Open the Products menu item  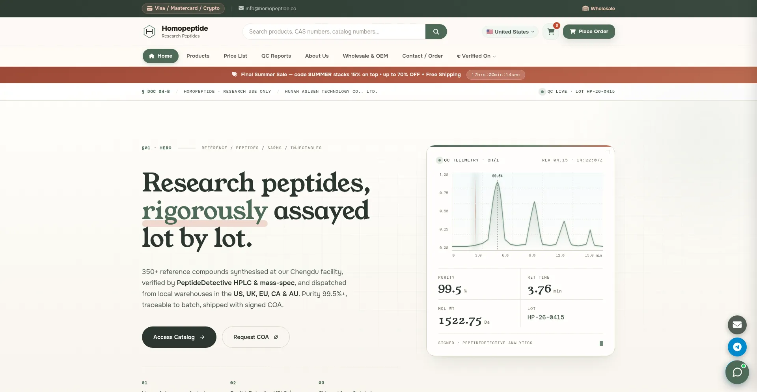point(198,56)
